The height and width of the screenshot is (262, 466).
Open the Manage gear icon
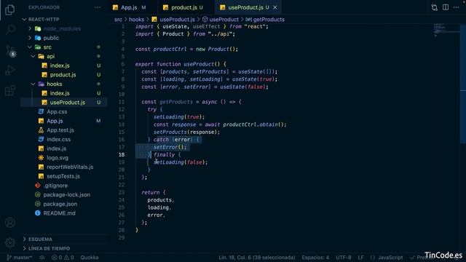point(10,242)
